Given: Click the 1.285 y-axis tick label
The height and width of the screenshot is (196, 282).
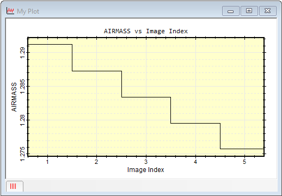Looking at the screenshot, I should [22, 87].
